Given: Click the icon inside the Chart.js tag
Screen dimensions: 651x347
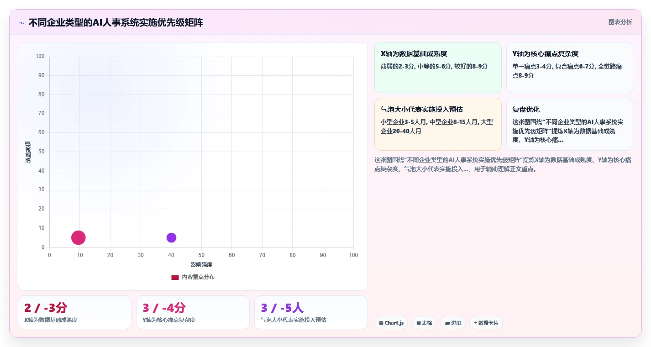Looking at the screenshot, I should click(381, 323).
